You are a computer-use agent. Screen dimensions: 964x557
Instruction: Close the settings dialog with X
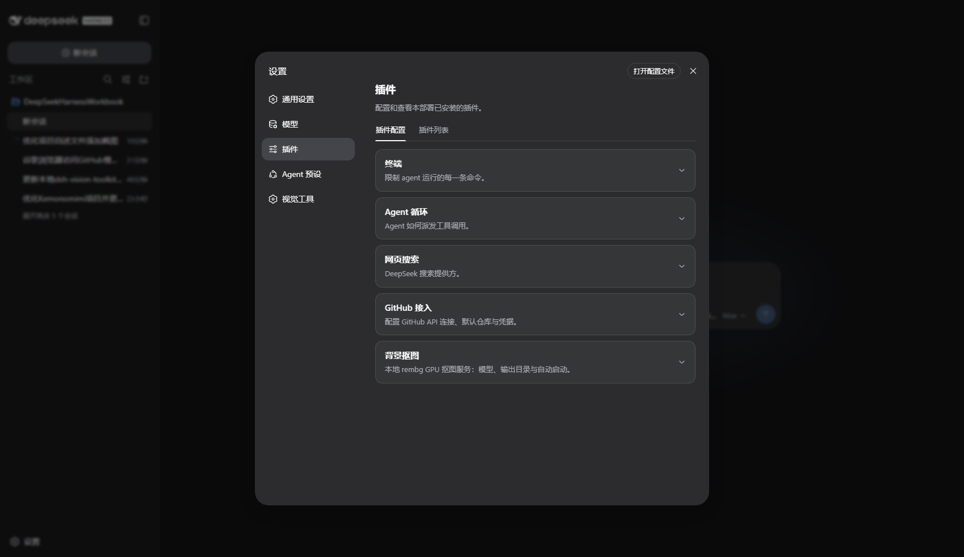[x=693, y=71]
